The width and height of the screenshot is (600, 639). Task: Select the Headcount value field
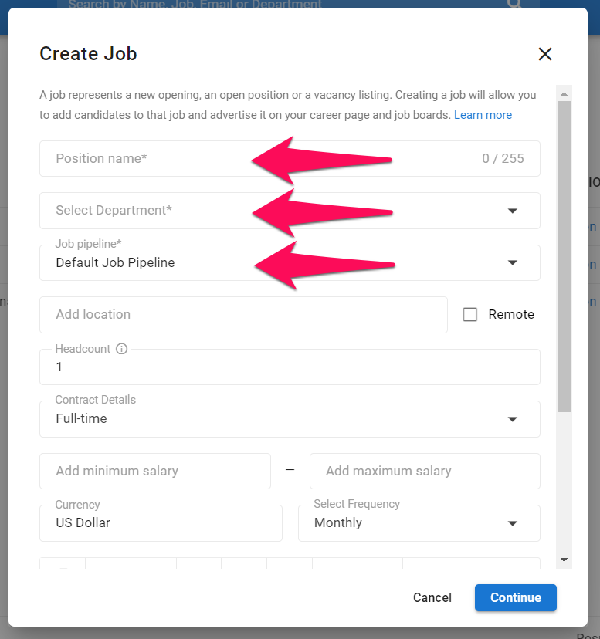[x=232, y=367]
